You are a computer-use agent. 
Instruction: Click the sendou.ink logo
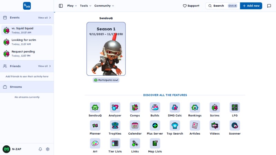[x=27, y=6]
